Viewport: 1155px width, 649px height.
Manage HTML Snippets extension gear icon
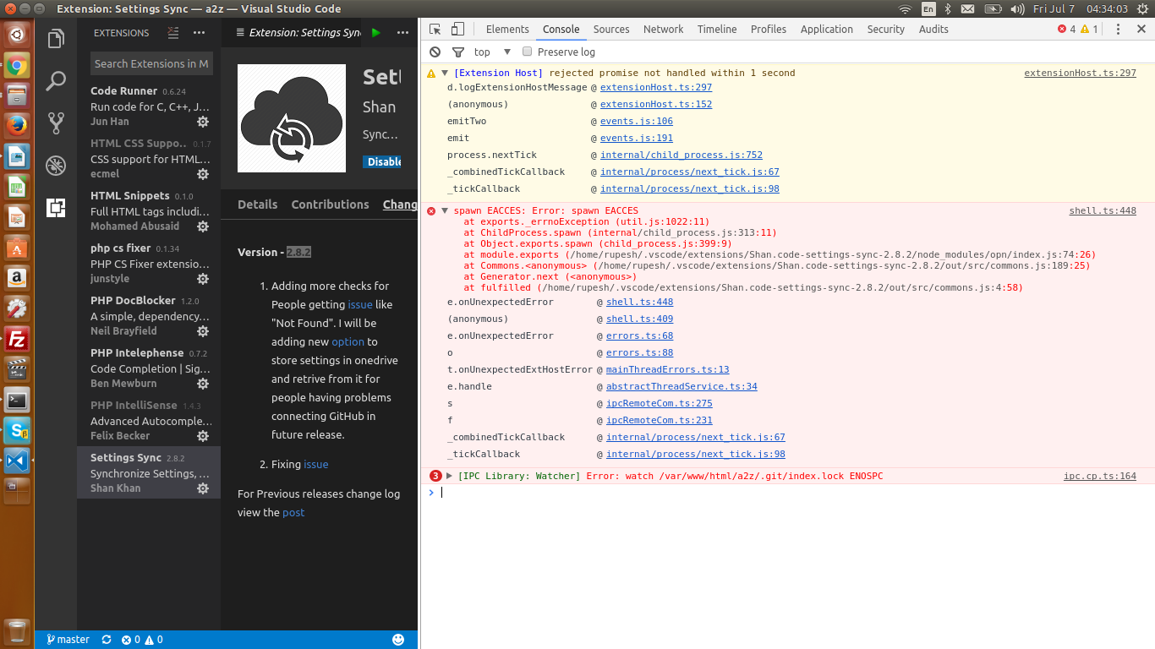(203, 226)
